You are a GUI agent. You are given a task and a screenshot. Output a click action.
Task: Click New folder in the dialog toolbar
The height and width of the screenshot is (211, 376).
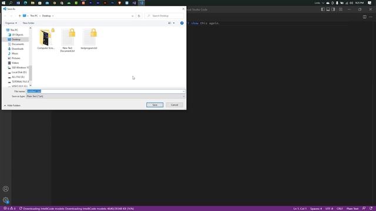[29, 23]
